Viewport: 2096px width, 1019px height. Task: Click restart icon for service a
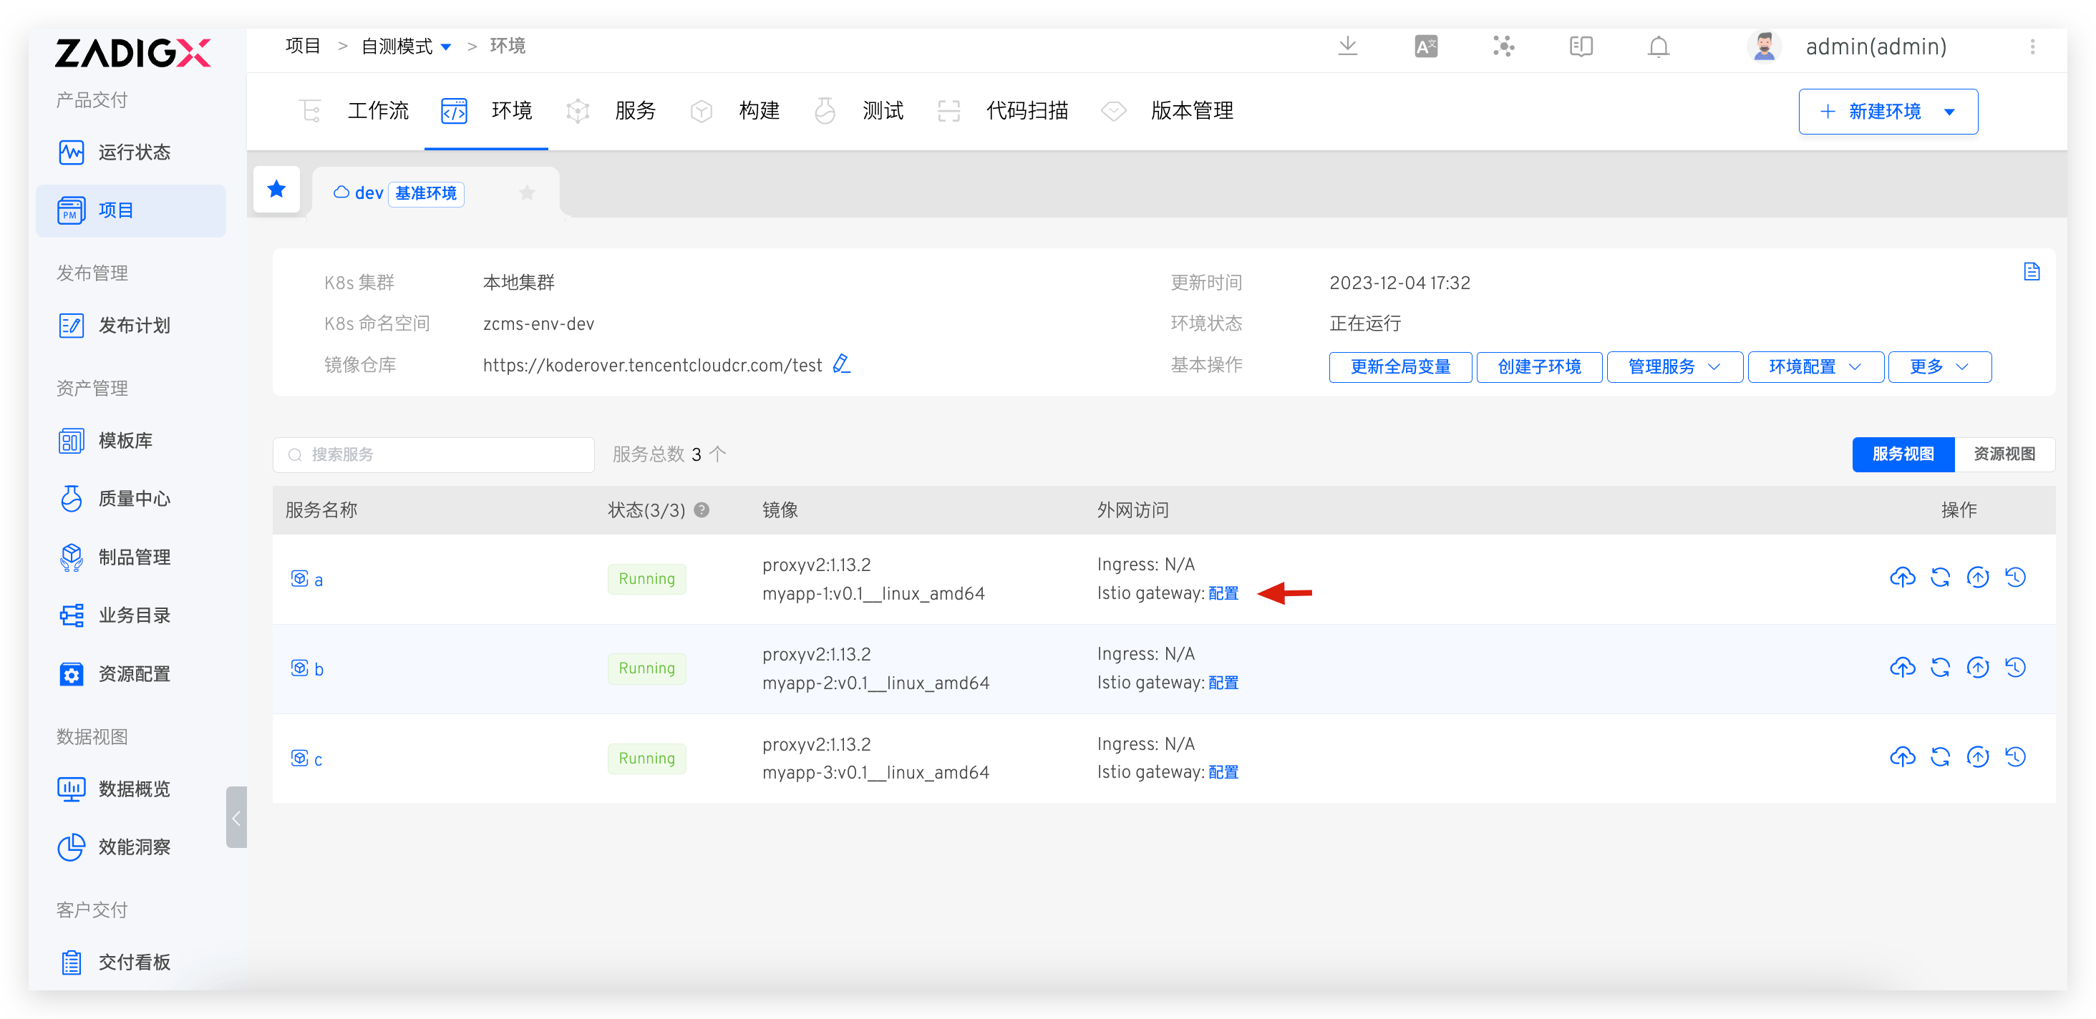1940,577
